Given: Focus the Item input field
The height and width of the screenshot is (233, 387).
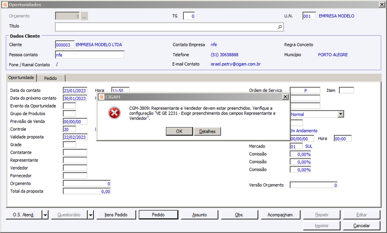Looking at the screenshot, I should 346,90.
